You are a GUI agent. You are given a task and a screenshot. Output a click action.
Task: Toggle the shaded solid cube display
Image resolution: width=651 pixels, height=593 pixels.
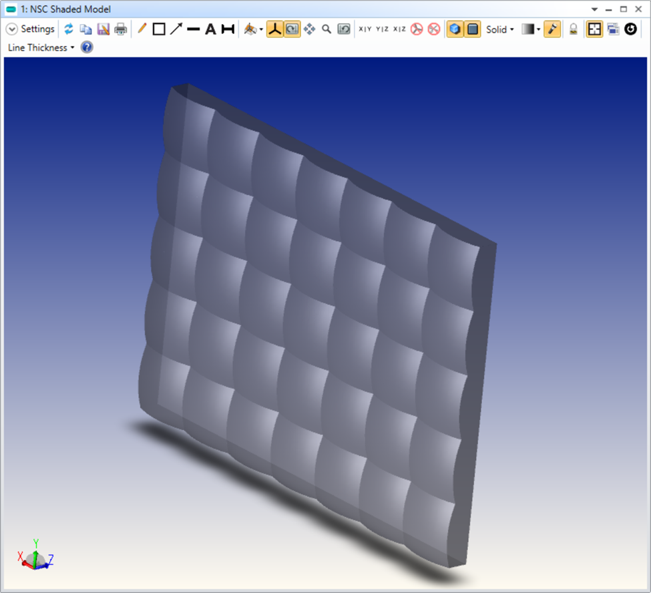pos(455,29)
